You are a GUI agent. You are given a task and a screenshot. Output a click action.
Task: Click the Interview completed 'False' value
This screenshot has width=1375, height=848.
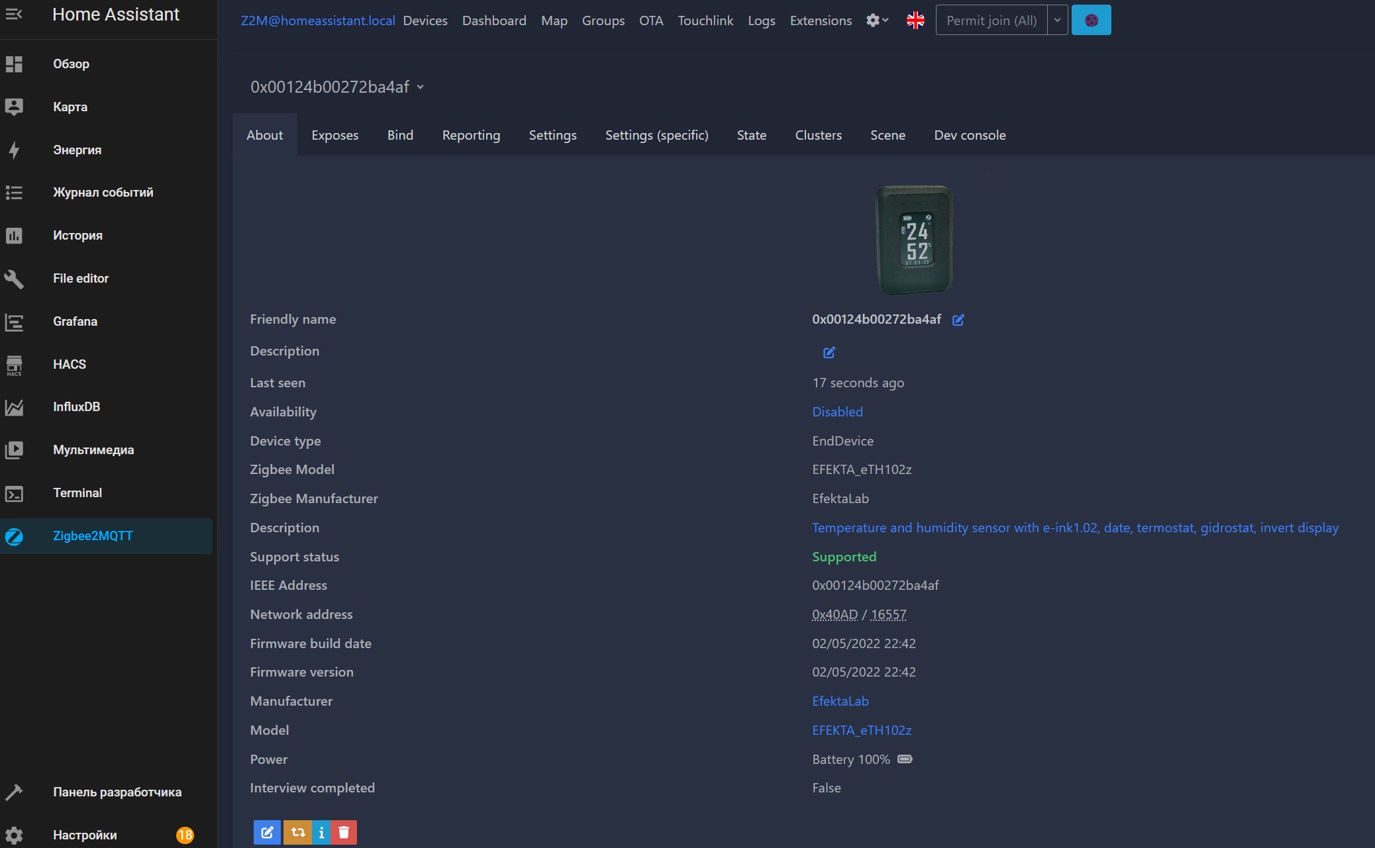click(827, 788)
